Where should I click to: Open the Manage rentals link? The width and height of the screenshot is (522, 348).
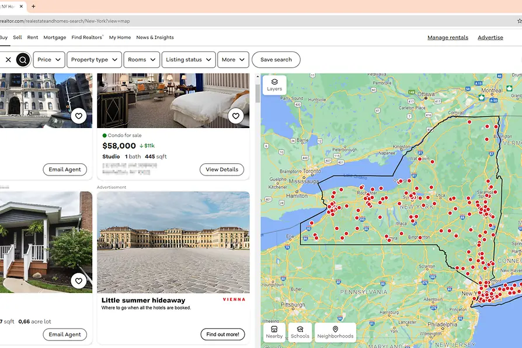click(x=447, y=37)
